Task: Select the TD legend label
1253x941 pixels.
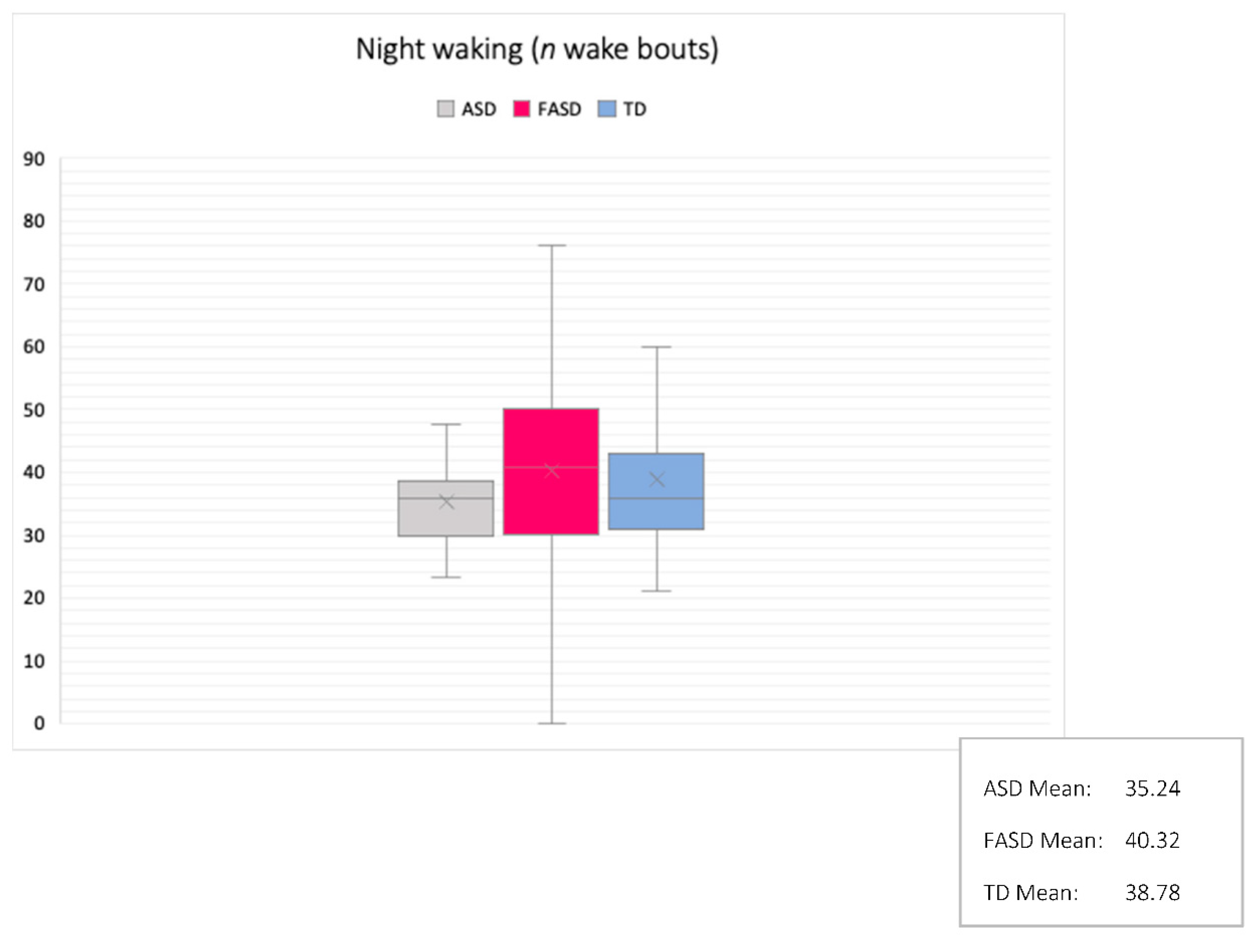Action: coord(634,109)
